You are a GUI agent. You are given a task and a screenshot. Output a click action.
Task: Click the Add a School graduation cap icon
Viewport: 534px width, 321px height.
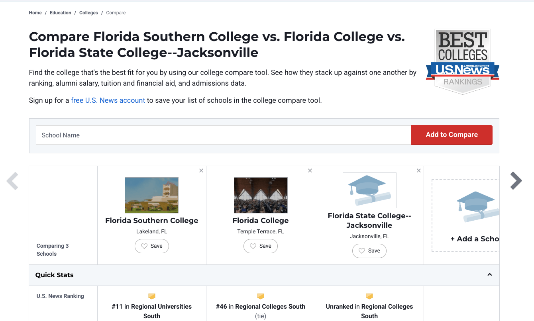[x=476, y=206]
